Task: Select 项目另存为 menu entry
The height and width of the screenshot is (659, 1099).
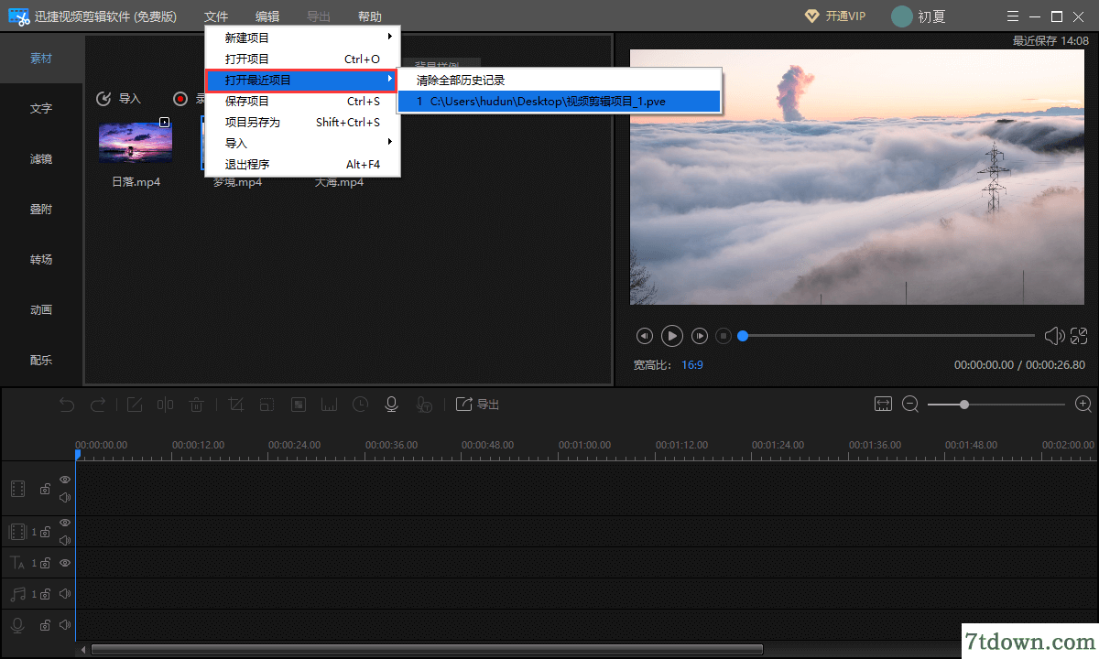Action: (x=302, y=122)
